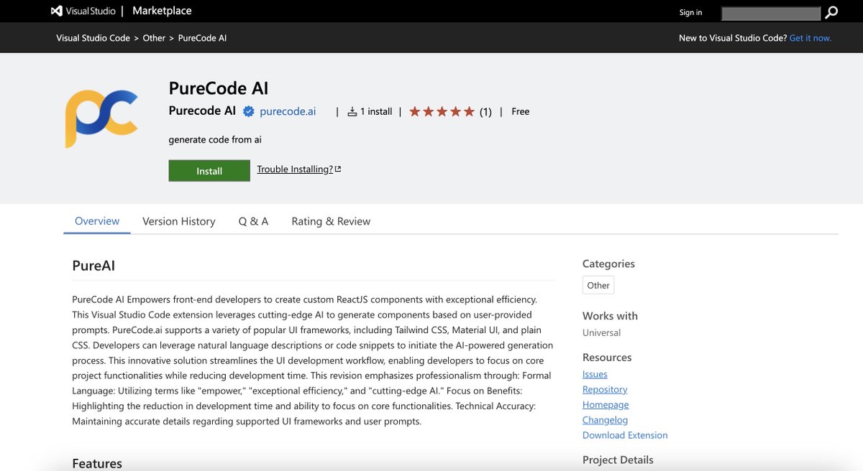Click the Categories heading

click(608, 264)
